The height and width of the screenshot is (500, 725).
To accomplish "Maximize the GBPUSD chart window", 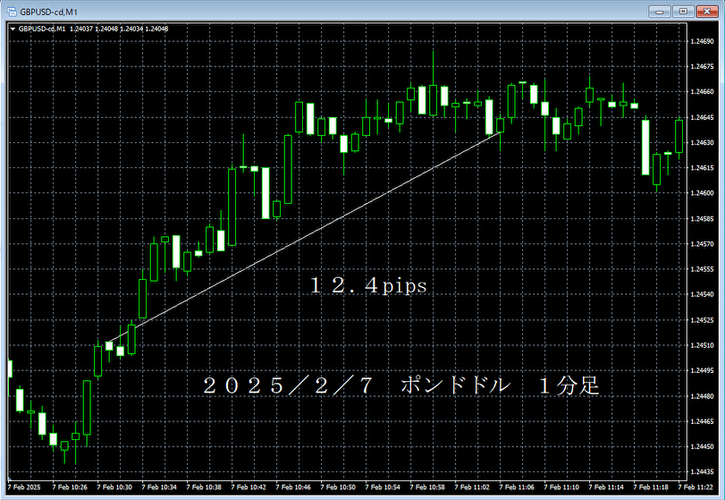I will (683, 12).
